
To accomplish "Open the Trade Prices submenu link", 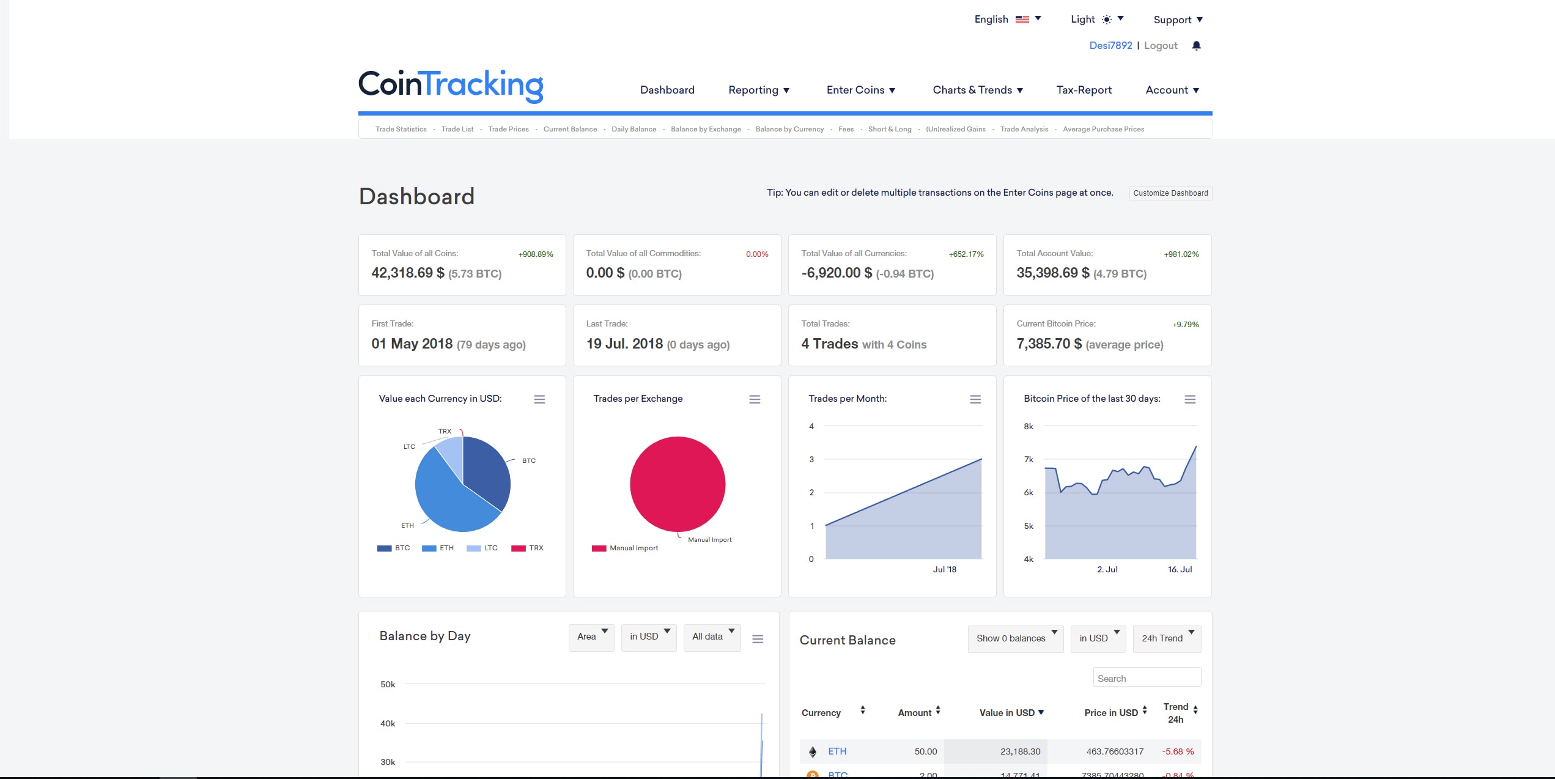I will pos(508,129).
